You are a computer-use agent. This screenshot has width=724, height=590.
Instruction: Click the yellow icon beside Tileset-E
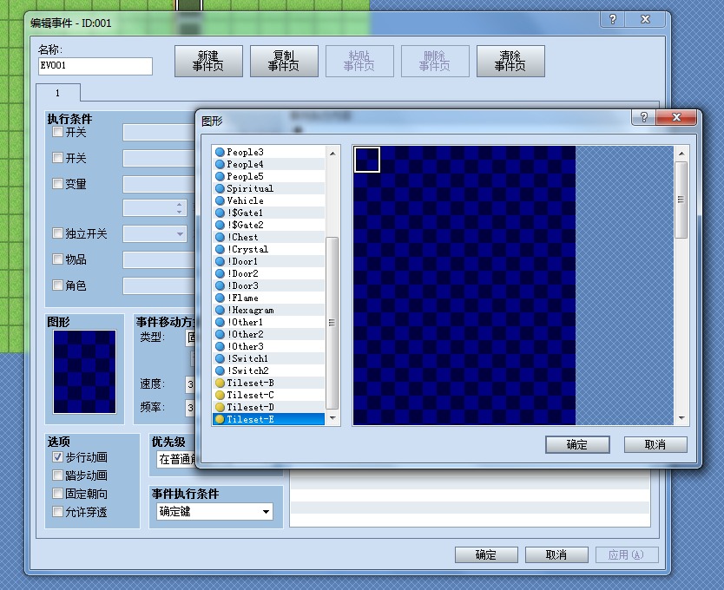click(x=220, y=419)
